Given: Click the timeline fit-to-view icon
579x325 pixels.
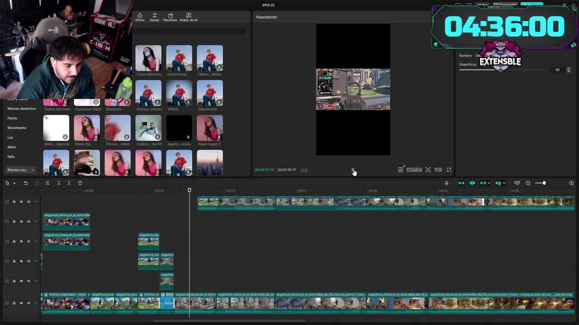Looking at the screenshot, I should click(x=517, y=183).
